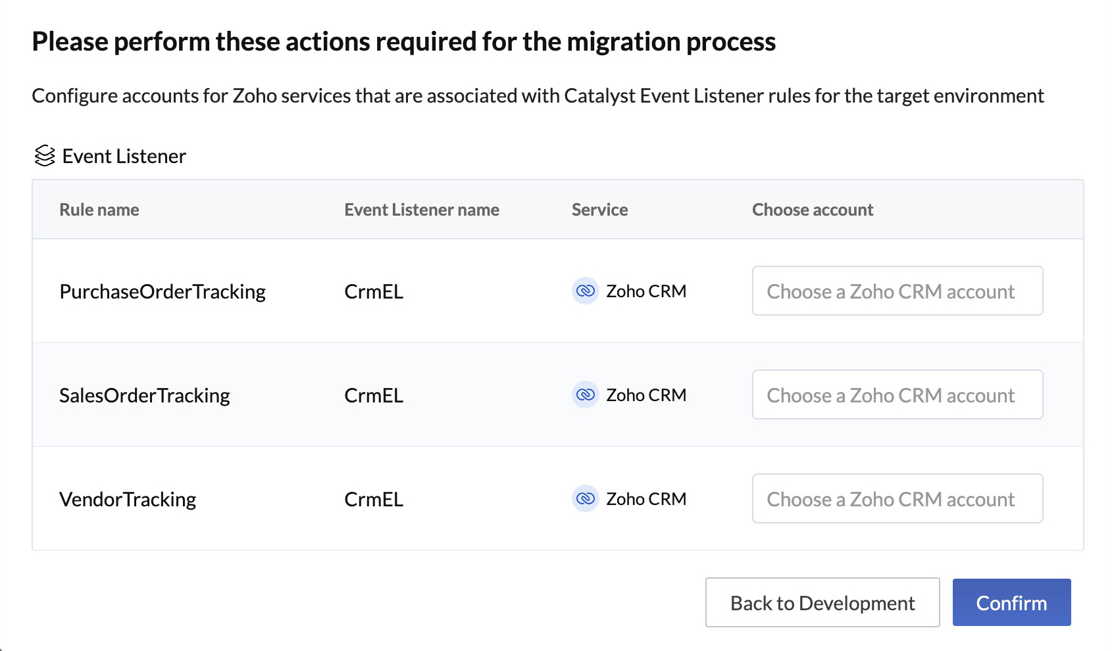The width and height of the screenshot is (1112, 651).
Task: Click CrmEL in the VendorTracking row
Action: pos(374,499)
